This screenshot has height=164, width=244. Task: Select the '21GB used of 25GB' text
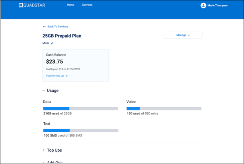pos(57,114)
